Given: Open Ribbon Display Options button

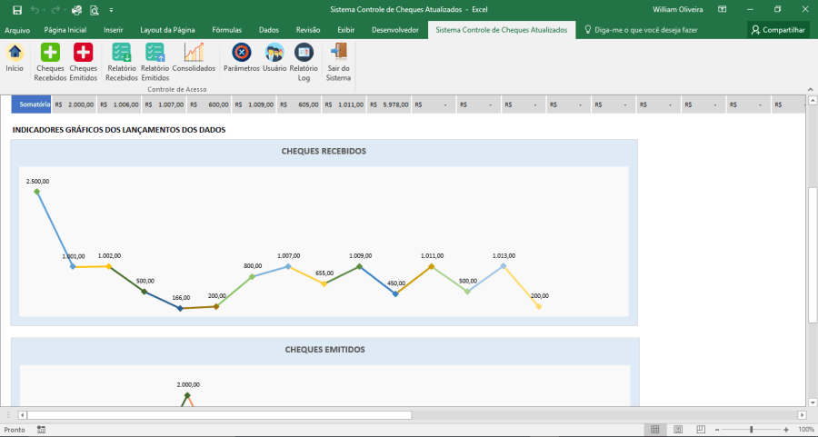Looking at the screenshot, I should (722, 9).
